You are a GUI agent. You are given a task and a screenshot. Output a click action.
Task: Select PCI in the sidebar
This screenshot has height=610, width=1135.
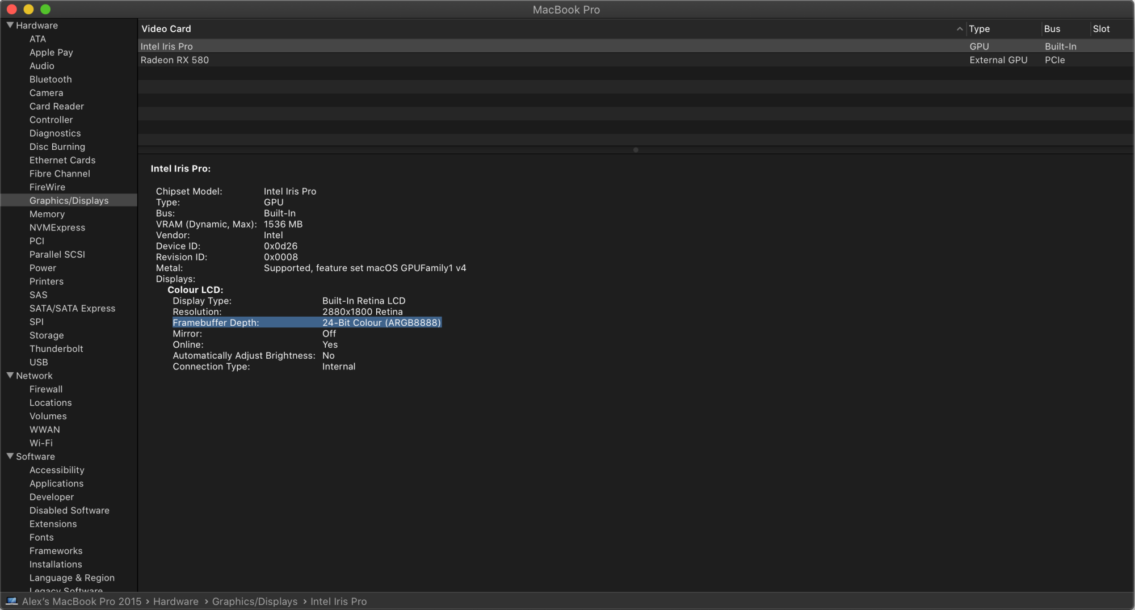coord(37,241)
